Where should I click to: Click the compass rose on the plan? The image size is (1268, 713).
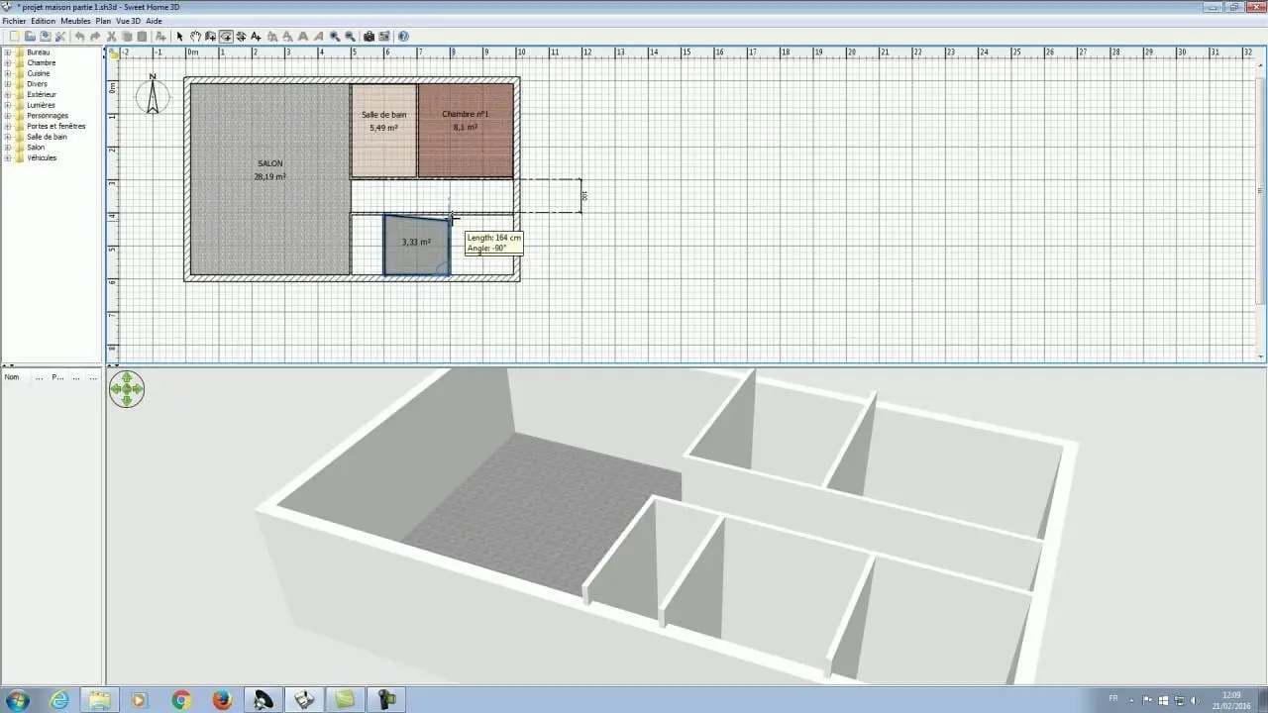click(x=153, y=94)
